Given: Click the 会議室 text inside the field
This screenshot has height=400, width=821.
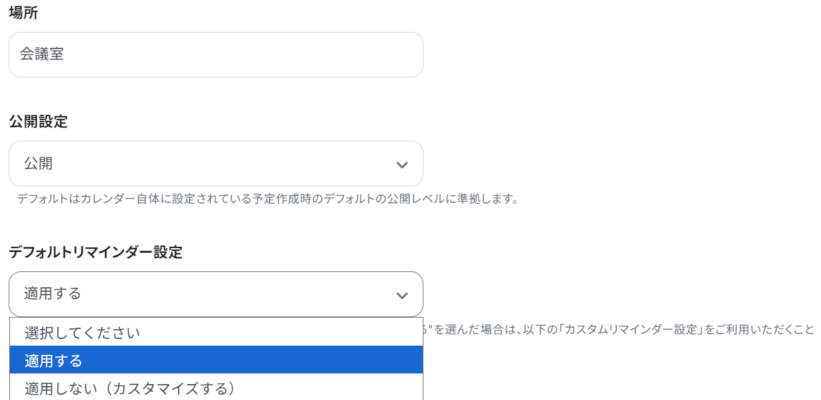Looking at the screenshot, I should point(42,54).
